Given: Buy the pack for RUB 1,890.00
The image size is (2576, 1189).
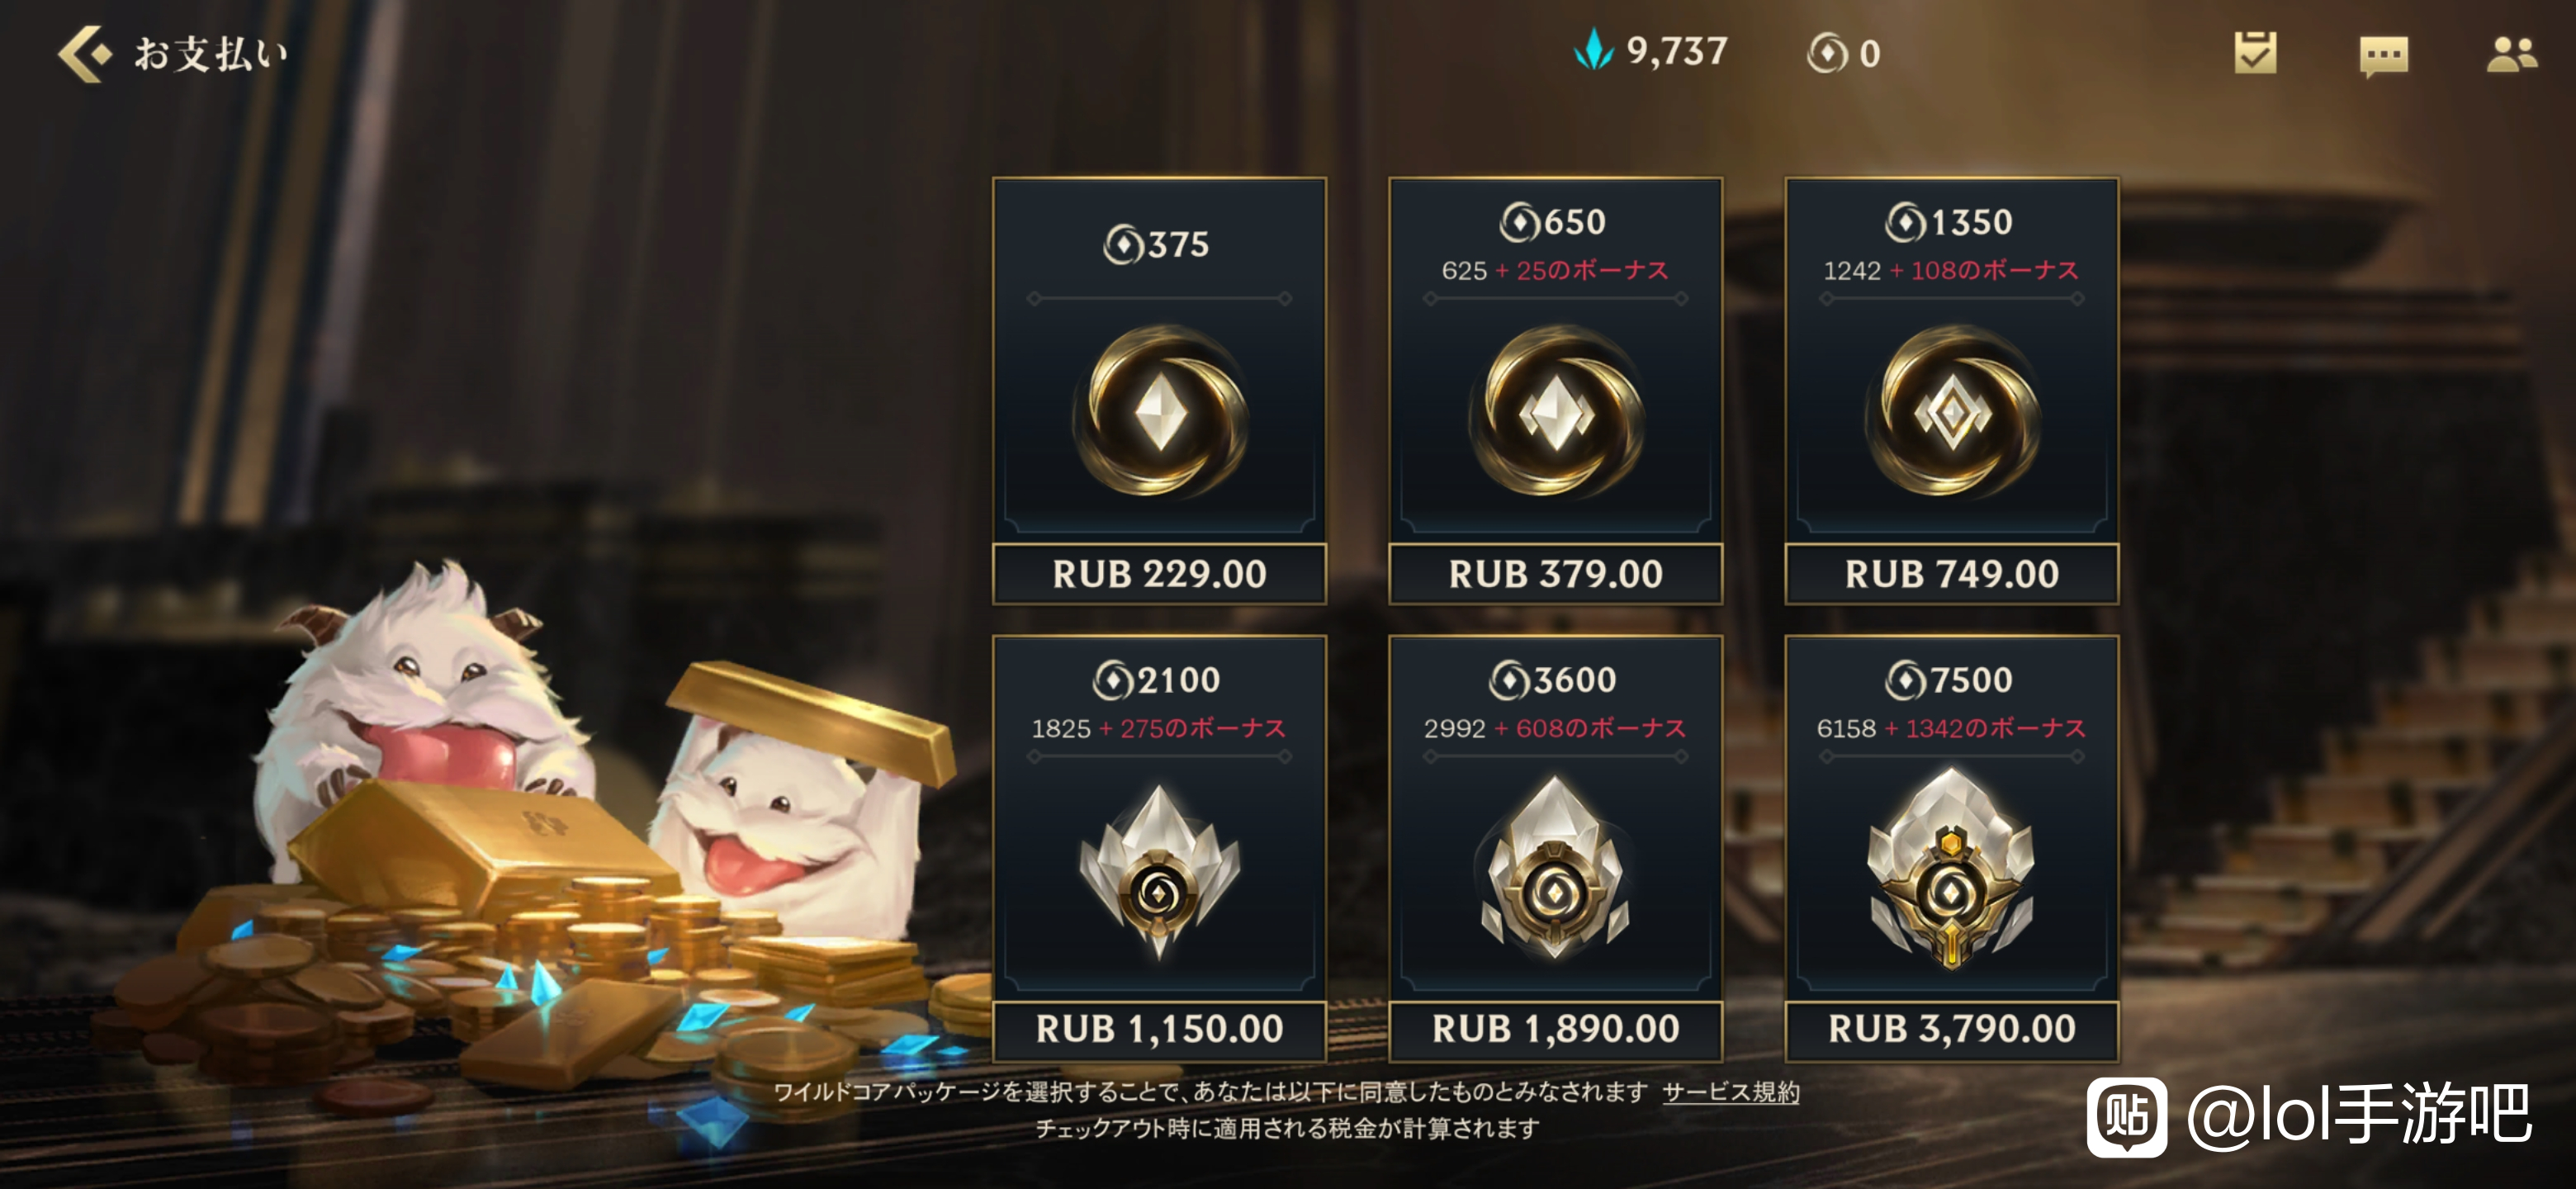Looking at the screenshot, I should 1555,1030.
